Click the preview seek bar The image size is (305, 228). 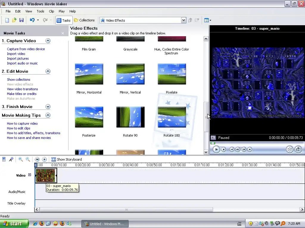tap(257, 143)
